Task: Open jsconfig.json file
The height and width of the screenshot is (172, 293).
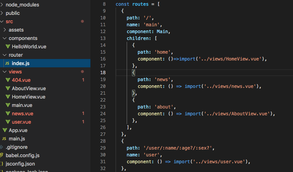Action: [x=20, y=164]
